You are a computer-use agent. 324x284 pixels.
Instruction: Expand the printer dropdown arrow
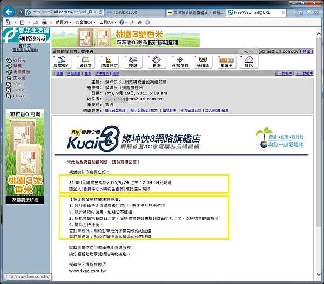51,22
